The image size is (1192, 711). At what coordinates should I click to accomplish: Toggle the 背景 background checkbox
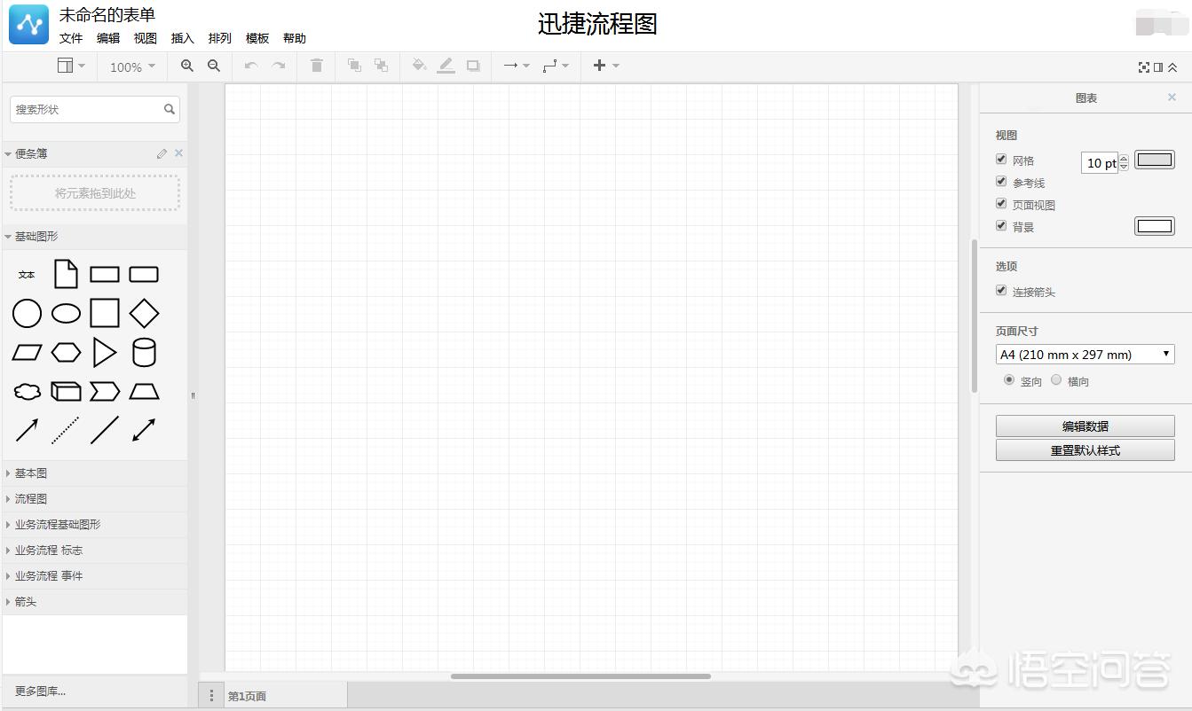tap(1001, 226)
